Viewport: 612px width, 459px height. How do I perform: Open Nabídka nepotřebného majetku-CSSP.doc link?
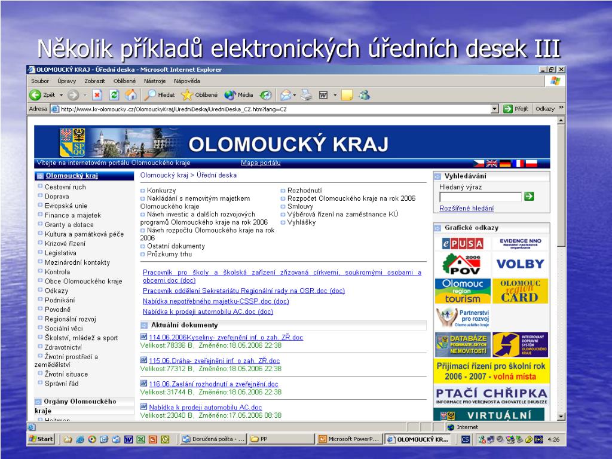point(216,301)
